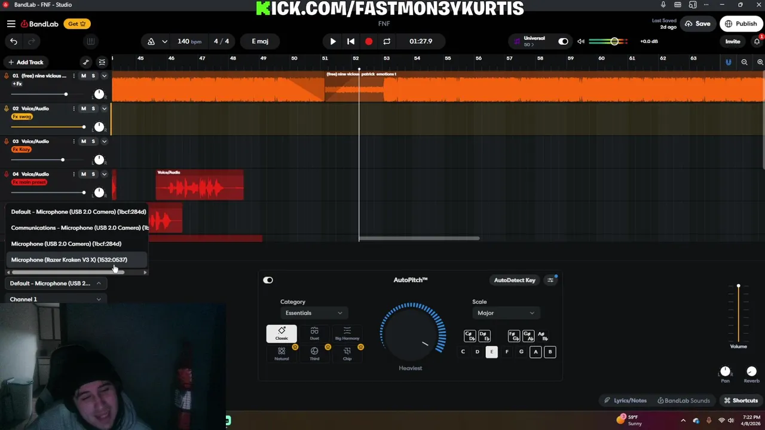This screenshot has width=765, height=430.
Task: Open AutoPitch settings sliders icon
Action: point(551,280)
